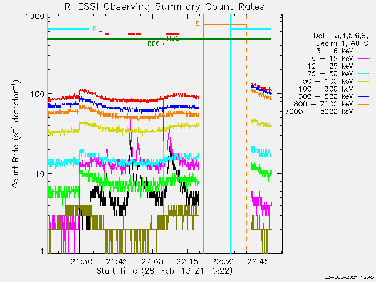Click the '25 - 50 keV' legend label
This screenshot has height=282, width=376.
[x=330, y=73]
